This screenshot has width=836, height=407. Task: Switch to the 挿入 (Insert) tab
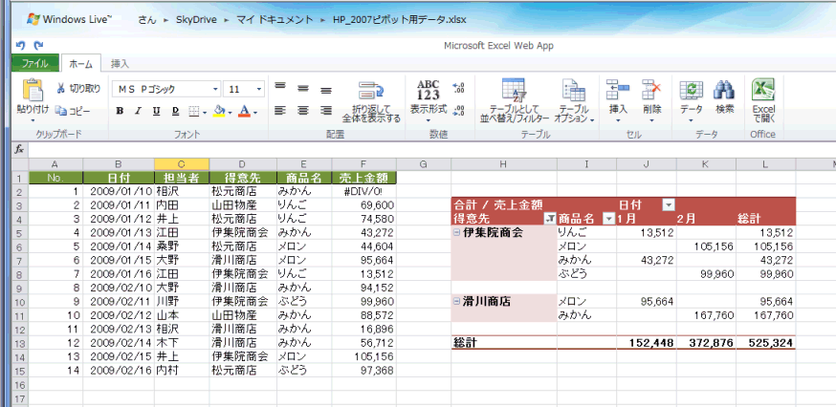tap(121, 64)
